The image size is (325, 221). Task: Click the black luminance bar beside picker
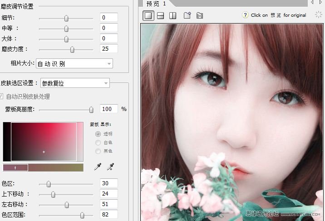pos(7,142)
